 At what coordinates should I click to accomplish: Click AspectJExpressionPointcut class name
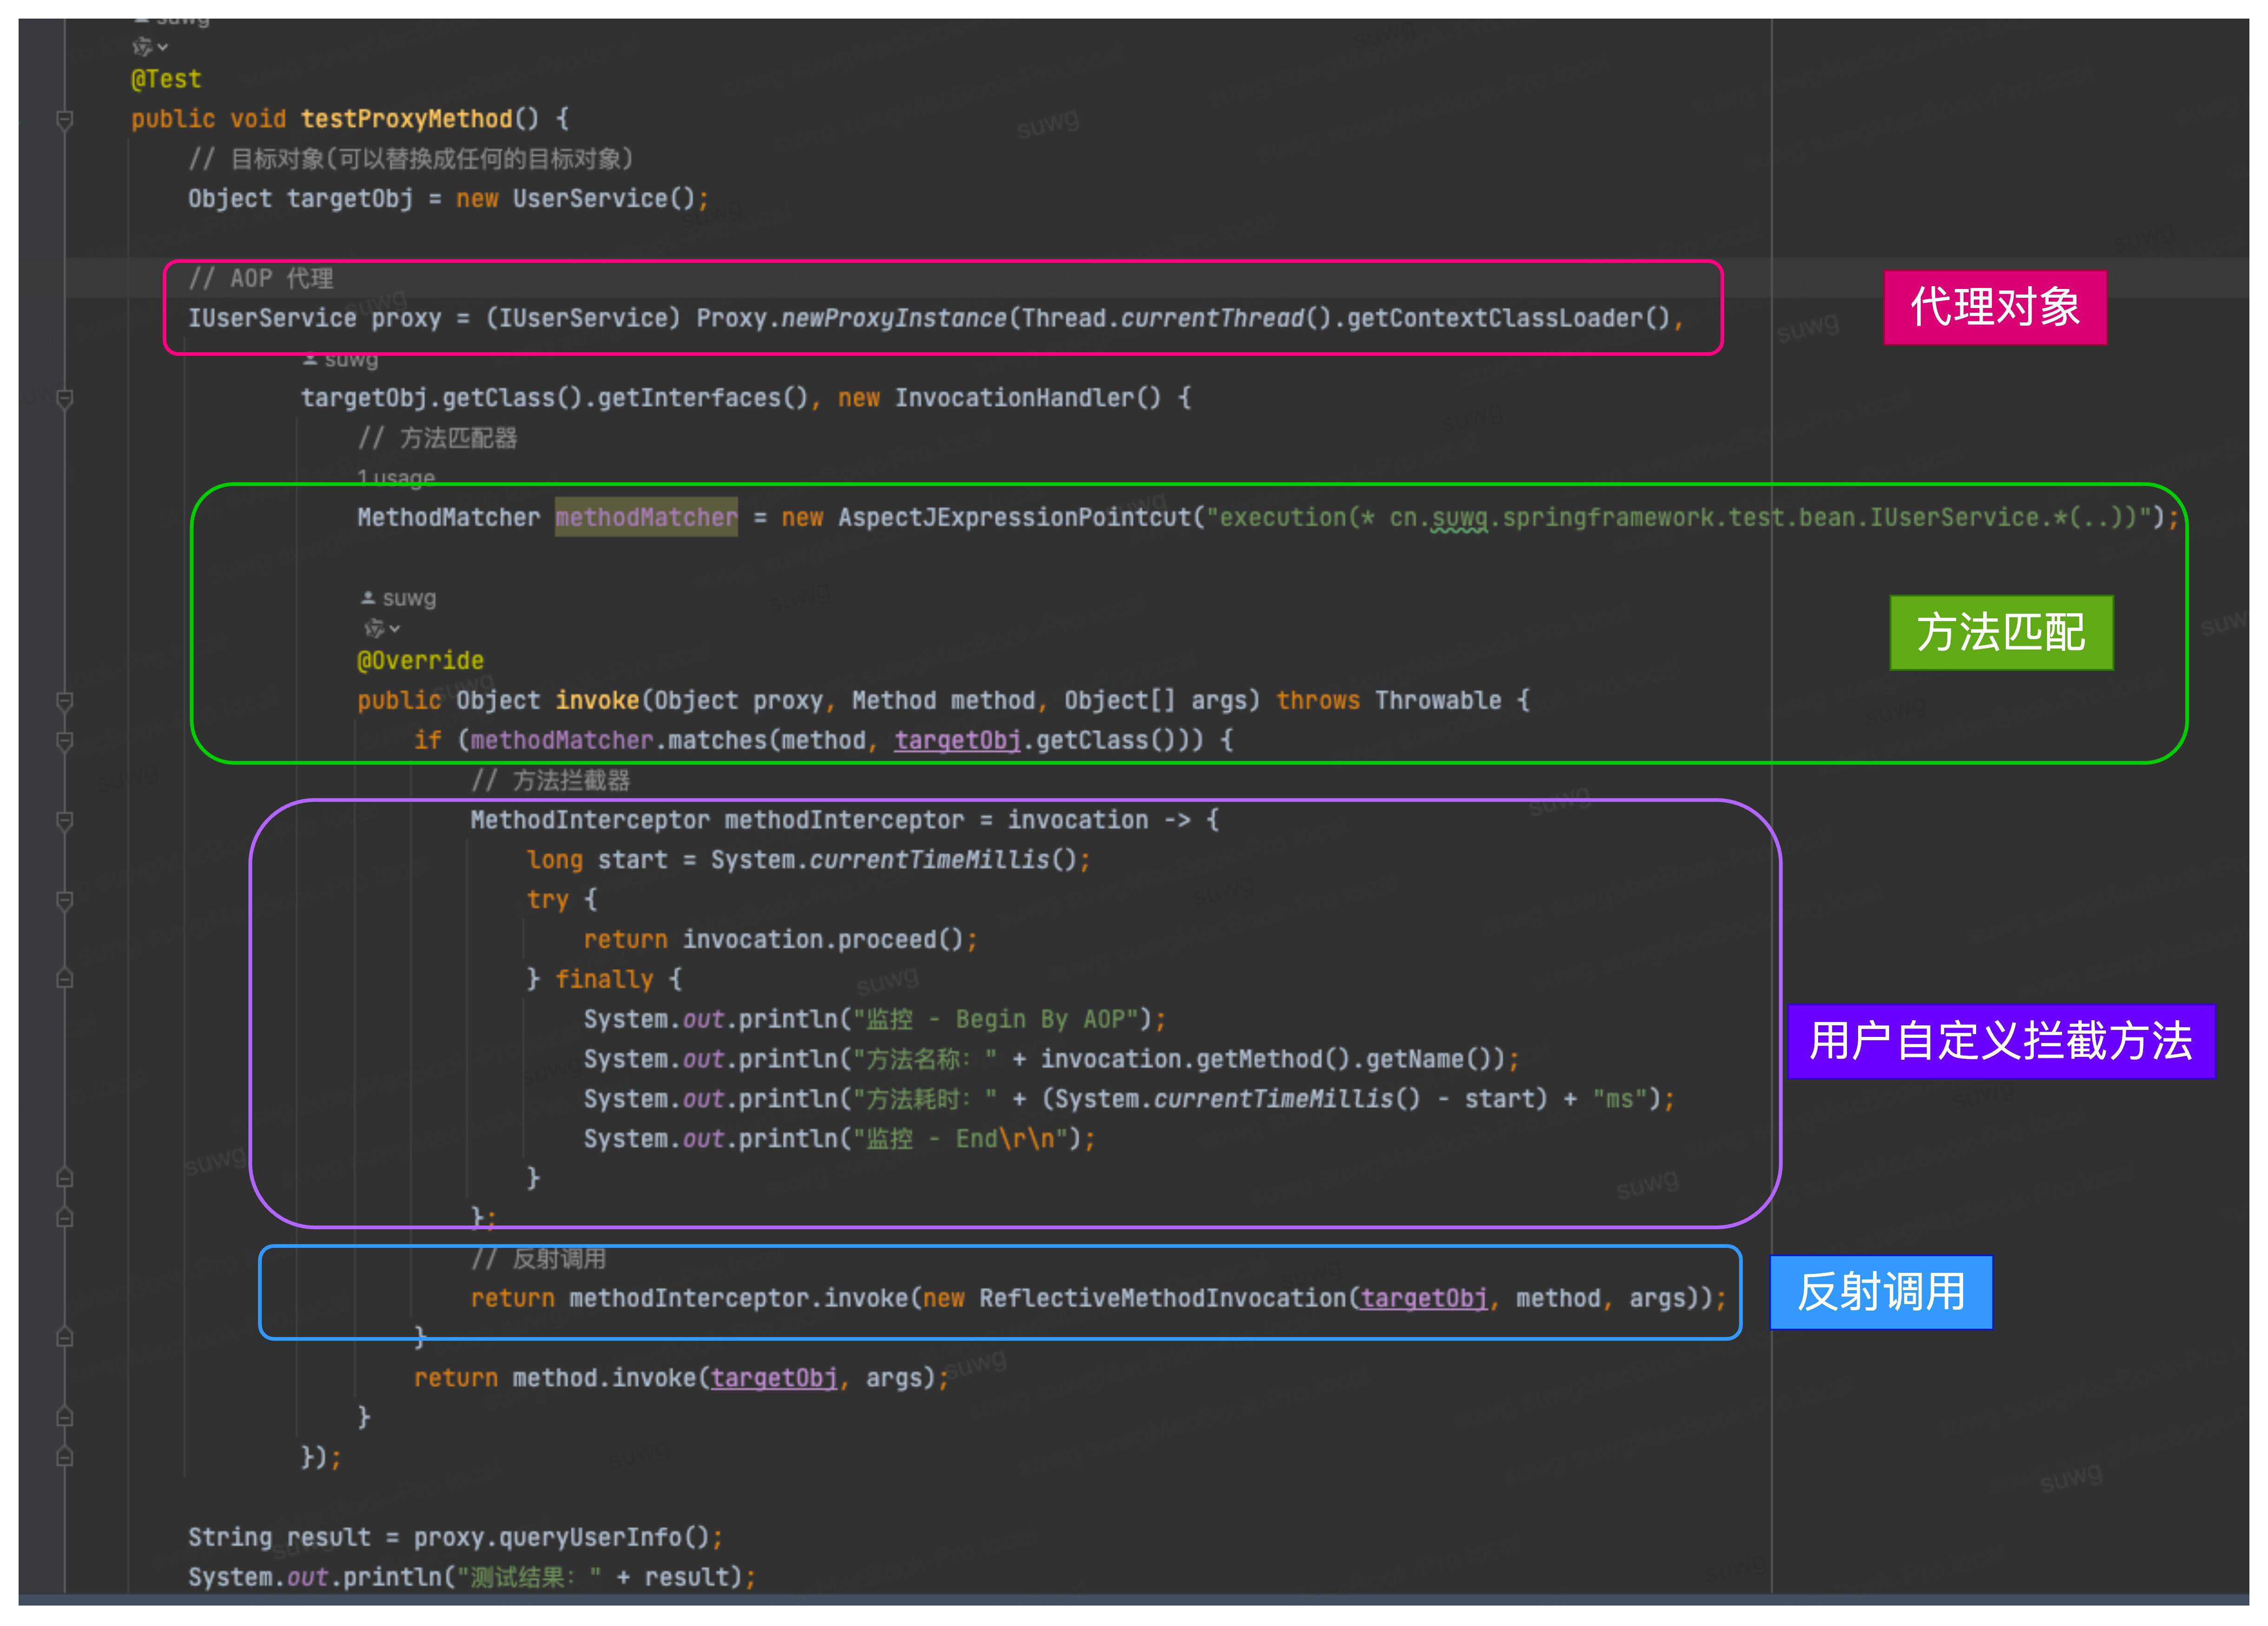coord(1014,518)
